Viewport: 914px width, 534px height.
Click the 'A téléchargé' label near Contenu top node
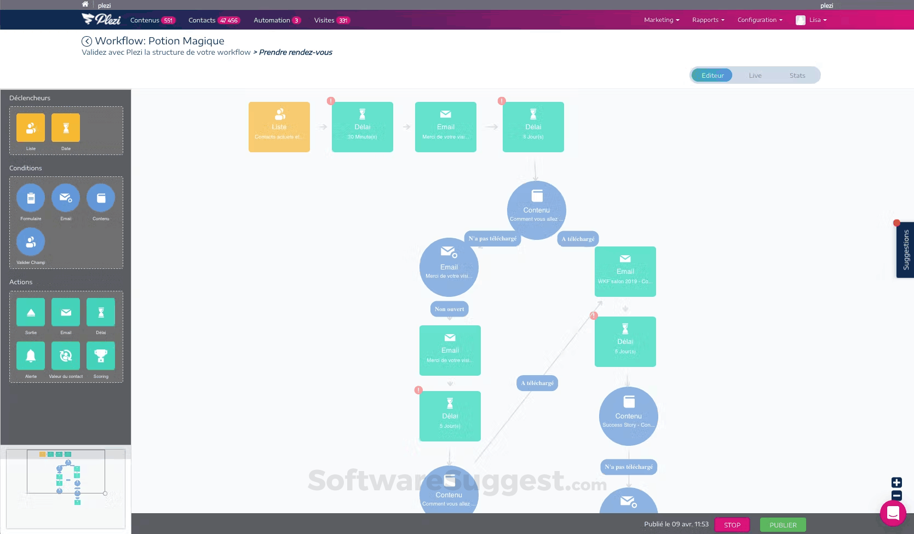point(578,239)
